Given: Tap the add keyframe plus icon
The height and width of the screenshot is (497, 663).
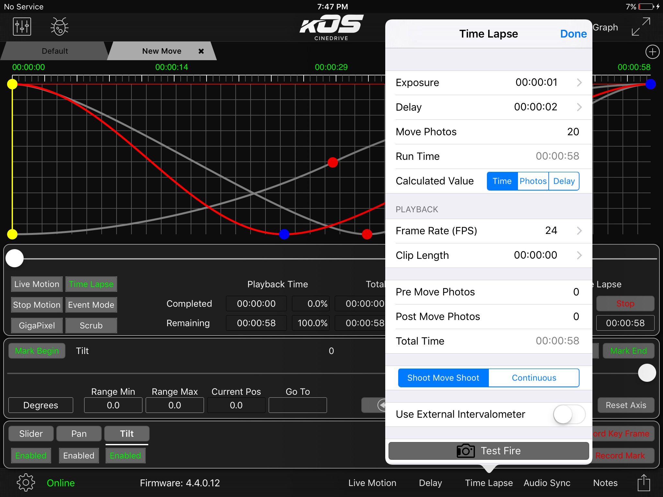Looking at the screenshot, I should 652,52.
